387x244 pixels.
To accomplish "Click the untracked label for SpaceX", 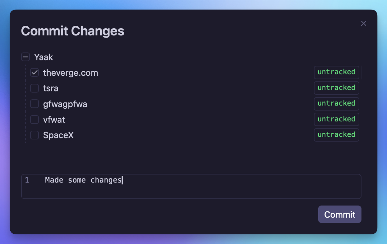I will (x=336, y=135).
